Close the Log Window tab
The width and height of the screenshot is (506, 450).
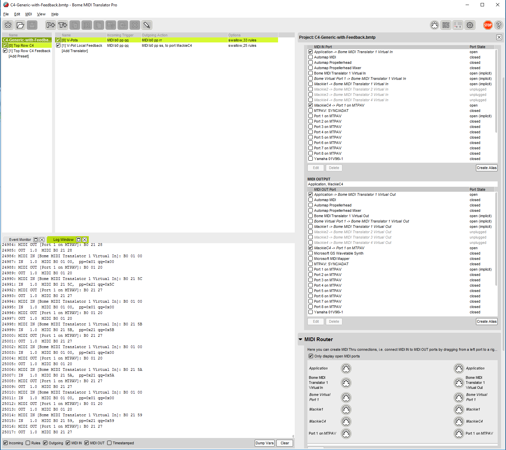(x=85, y=240)
